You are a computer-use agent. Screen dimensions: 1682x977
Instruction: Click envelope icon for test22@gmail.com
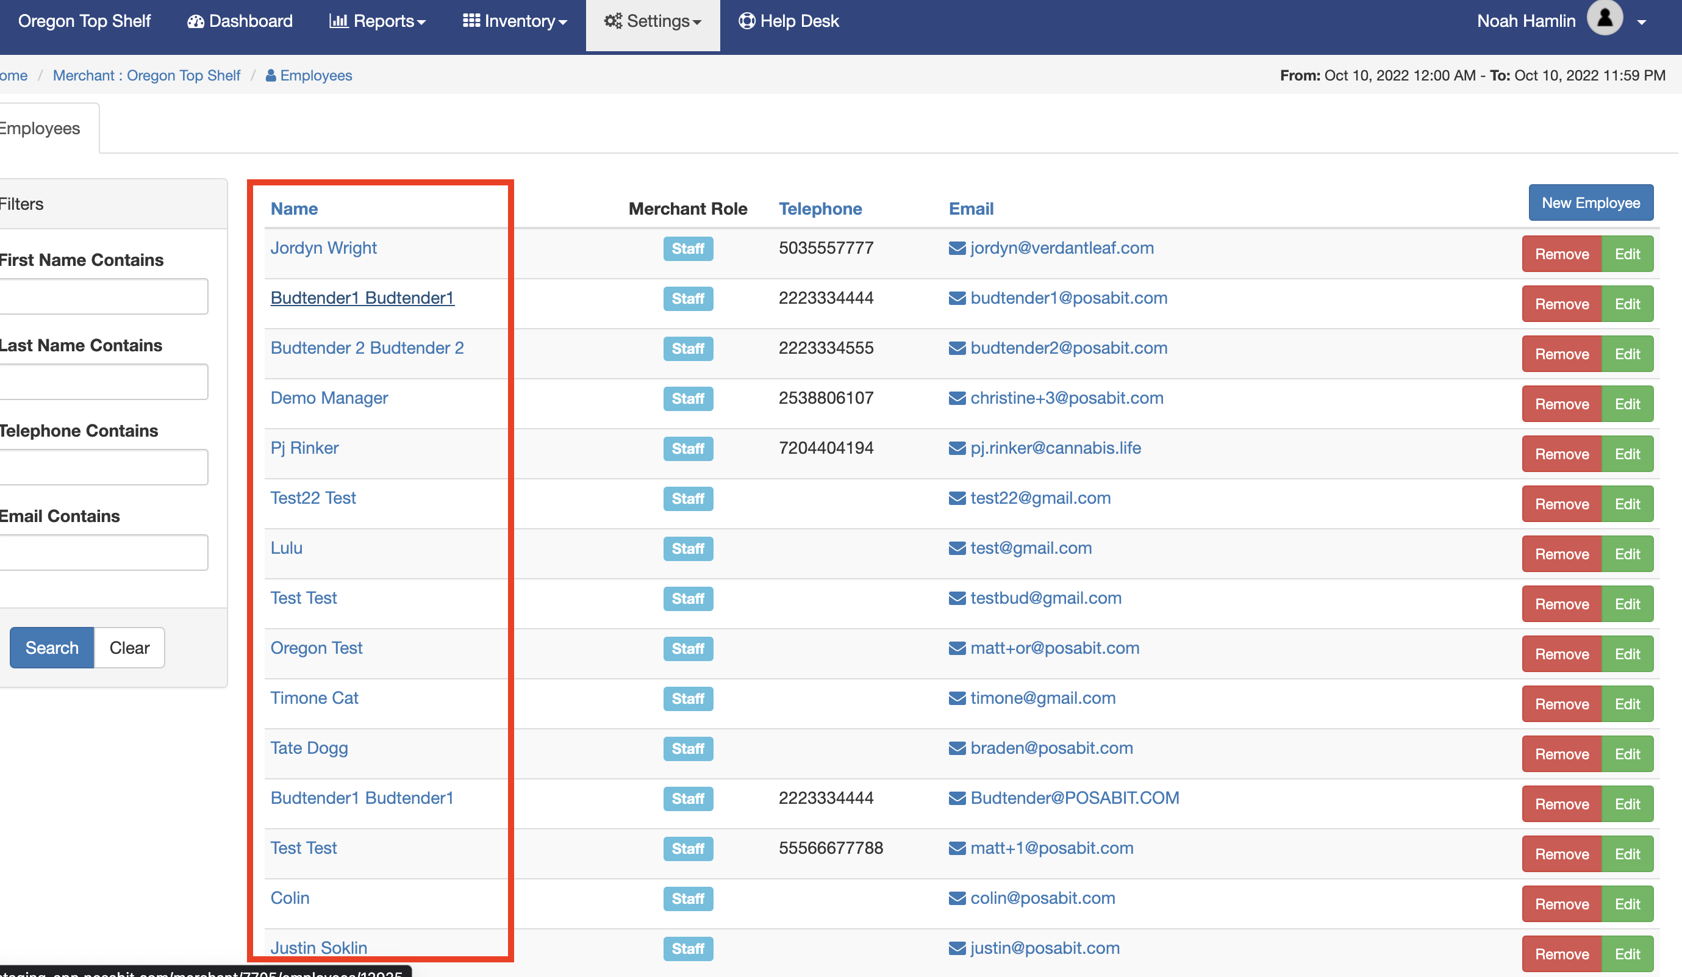pos(957,498)
